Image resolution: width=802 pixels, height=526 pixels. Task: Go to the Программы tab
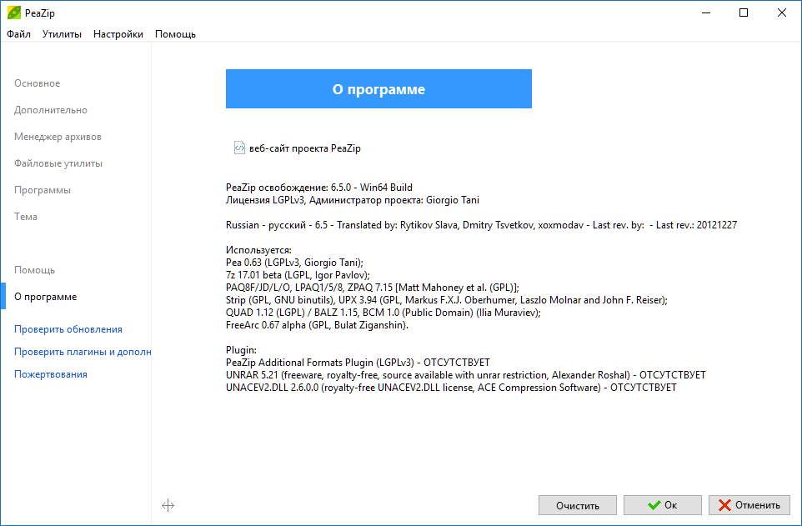pyautogui.click(x=43, y=190)
